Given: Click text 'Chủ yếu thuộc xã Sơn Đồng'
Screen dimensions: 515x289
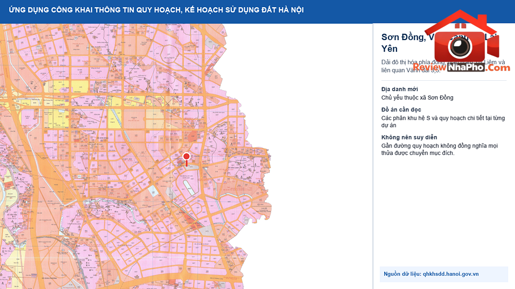Looking at the screenshot, I should click(x=417, y=98).
